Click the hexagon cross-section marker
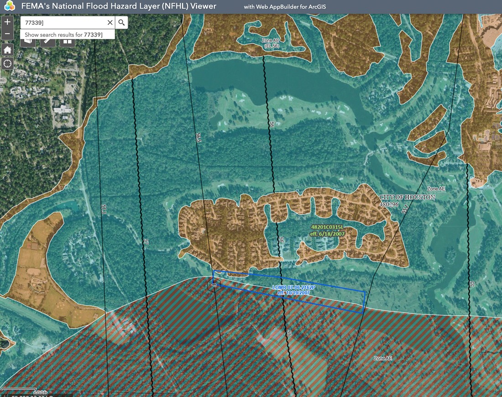Viewport: 502px width, 397px height. coord(214,285)
